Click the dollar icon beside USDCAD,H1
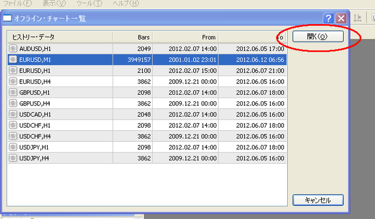Screen dimensions: 375x219 point(12,114)
